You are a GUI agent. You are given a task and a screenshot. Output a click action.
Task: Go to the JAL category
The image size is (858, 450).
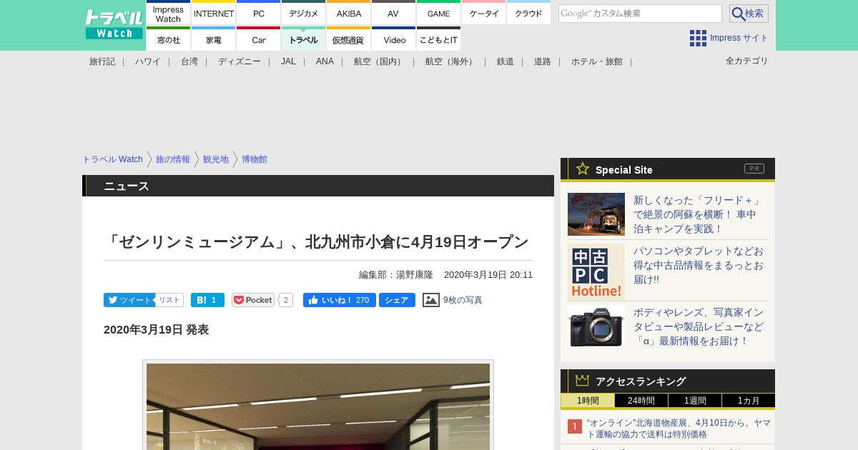point(288,61)
